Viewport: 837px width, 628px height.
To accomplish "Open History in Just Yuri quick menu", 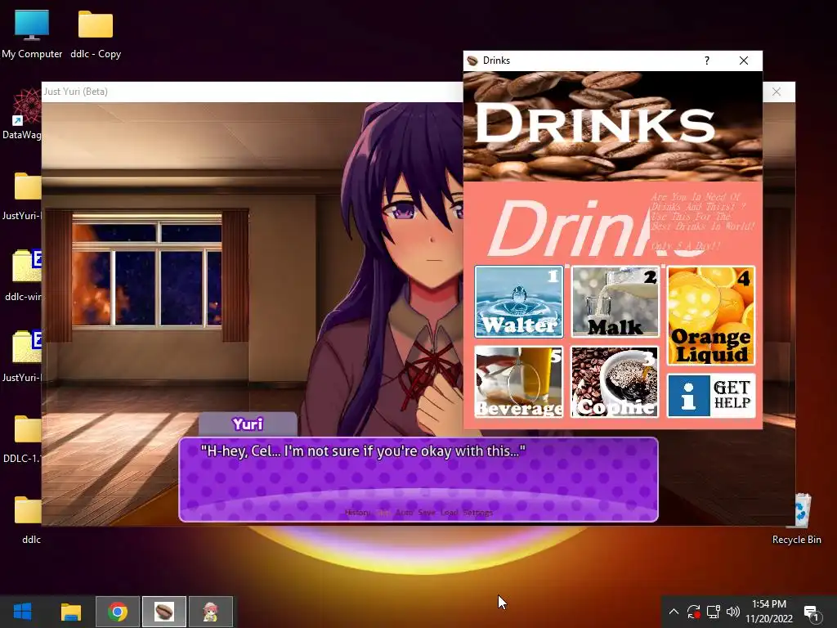I will [x=357, y=513].
